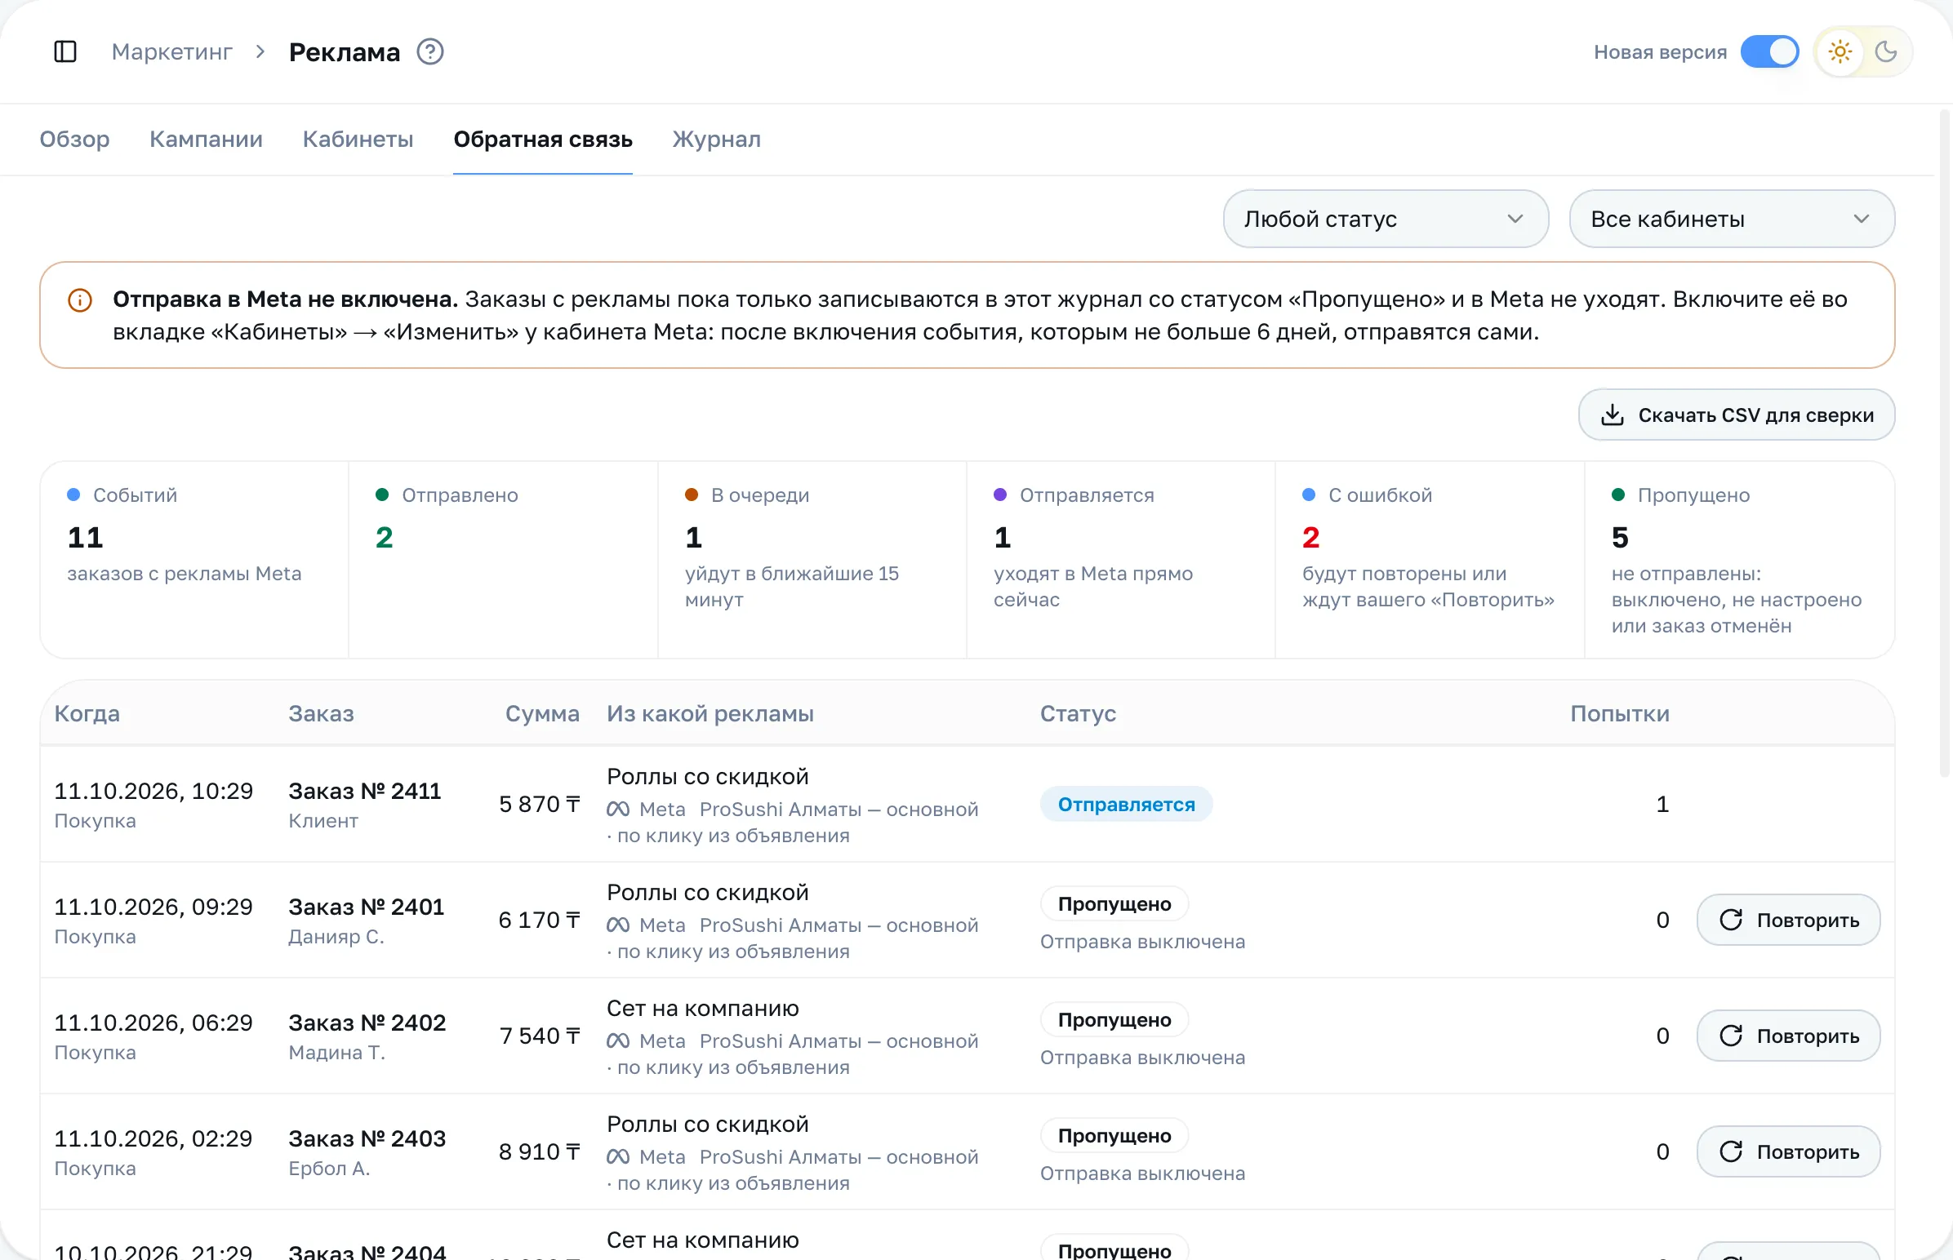Select the Обратная связь tab

tap(543, 139)
